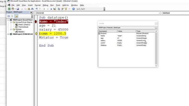The image size is (189, 106).
Task: Click the Type column header in Locals
Action: [146, 31]
